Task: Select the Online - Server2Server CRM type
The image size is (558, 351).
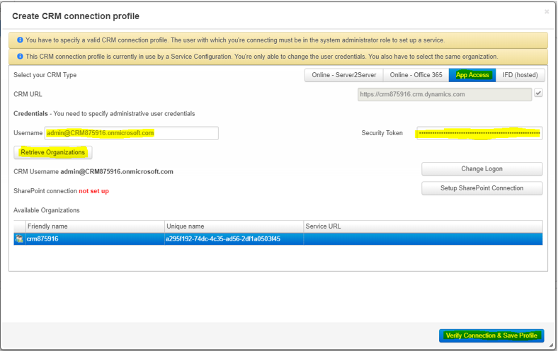Action: coord(343,75)
